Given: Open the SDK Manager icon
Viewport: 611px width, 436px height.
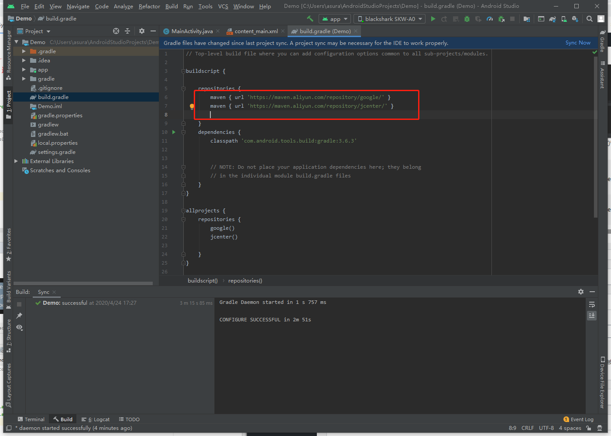Looking at the screenshot, I should click(575, 19).
